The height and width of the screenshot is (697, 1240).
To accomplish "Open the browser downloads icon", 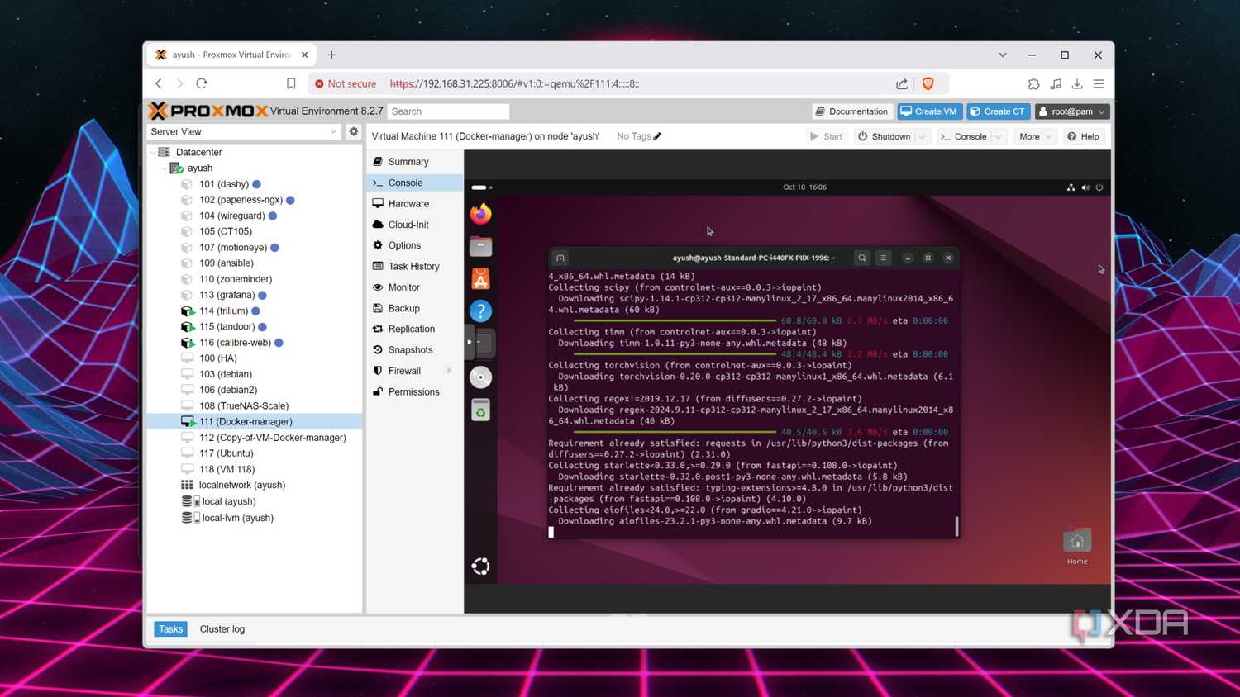I will pyautogui.click(x=1077, y=83).
